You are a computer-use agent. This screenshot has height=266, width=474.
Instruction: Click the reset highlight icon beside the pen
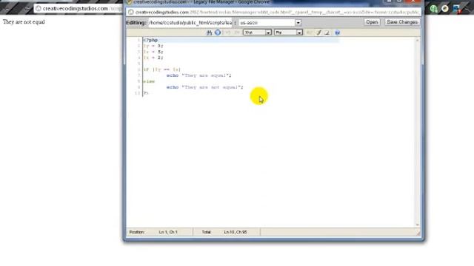pos(327,33)
